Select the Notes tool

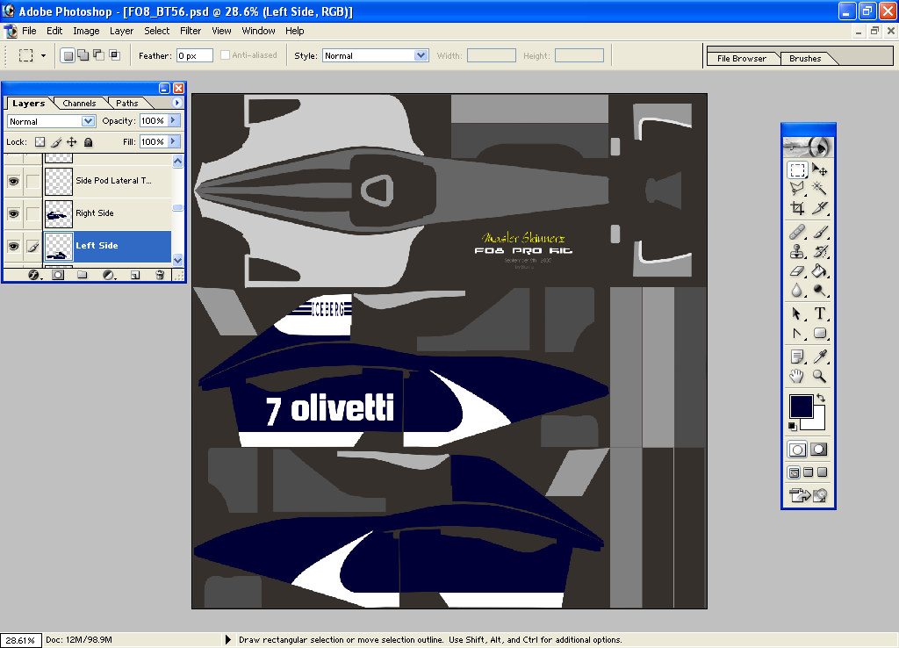click(x=797, y=356)
